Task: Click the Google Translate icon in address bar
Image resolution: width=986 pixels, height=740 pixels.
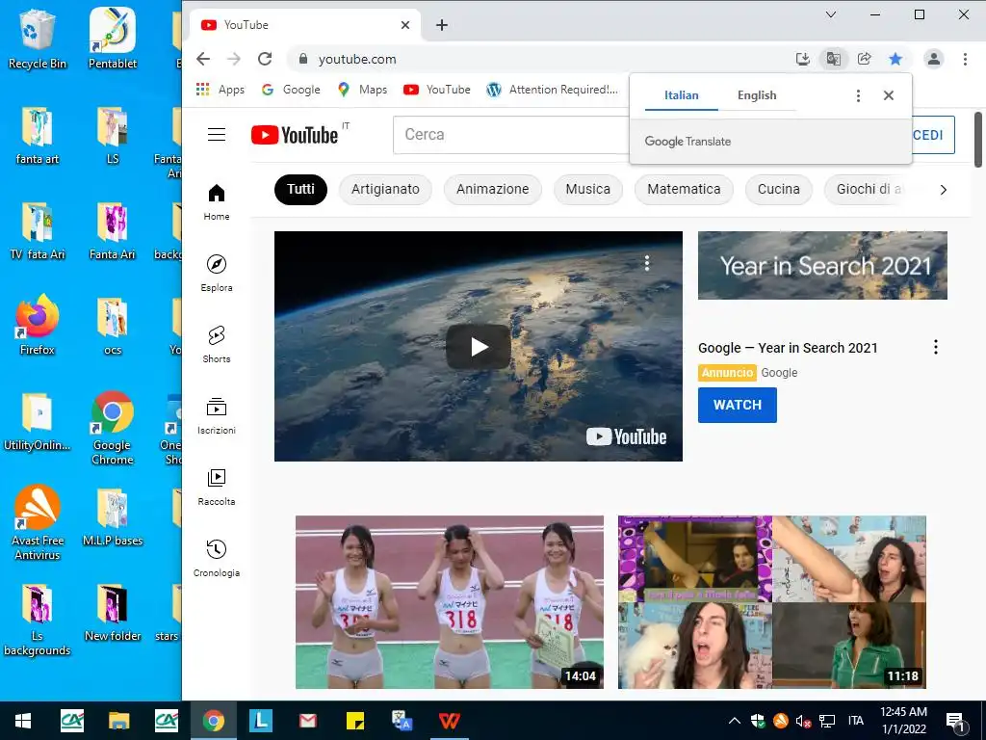Action: tap(834, 59)
